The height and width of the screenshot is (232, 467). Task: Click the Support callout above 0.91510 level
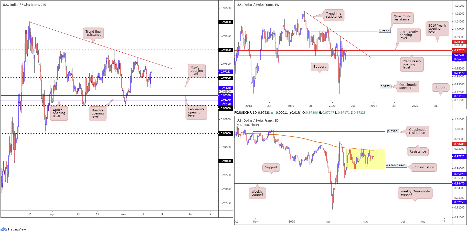(441, 87)
